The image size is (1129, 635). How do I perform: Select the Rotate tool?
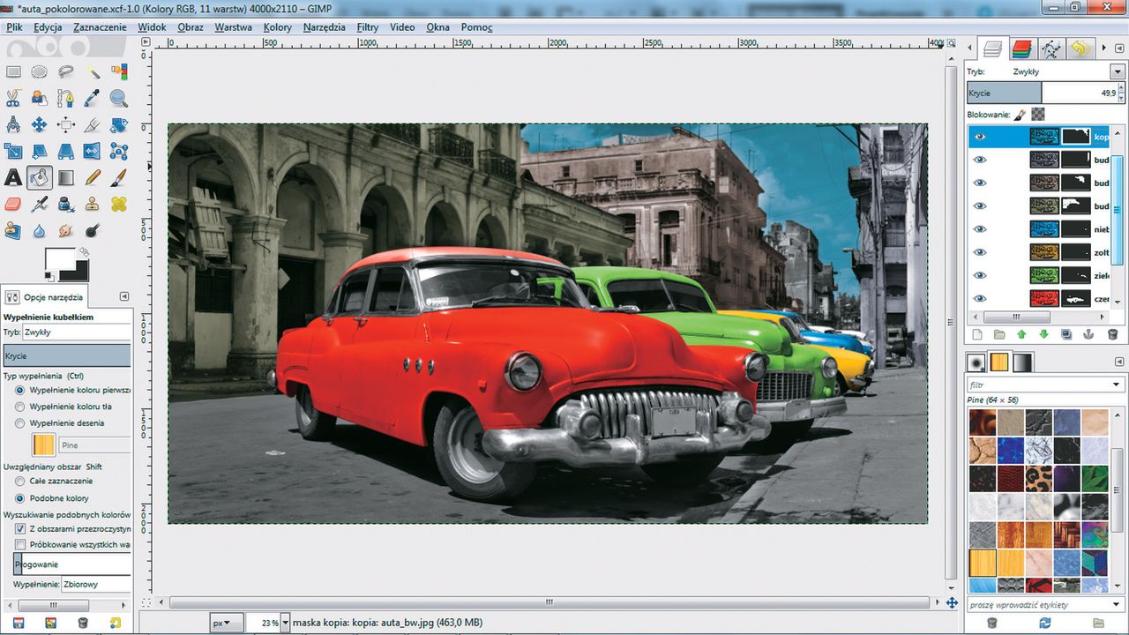[x=119, y=125]
